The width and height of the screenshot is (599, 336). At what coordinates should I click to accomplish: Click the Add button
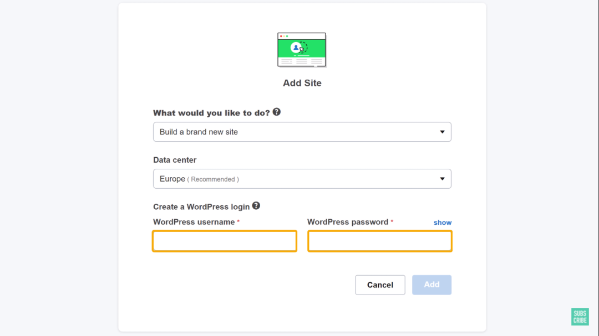(432, 285)
